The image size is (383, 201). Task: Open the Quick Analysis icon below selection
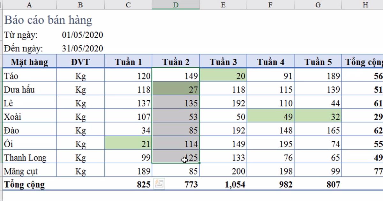tap(159, 183)
